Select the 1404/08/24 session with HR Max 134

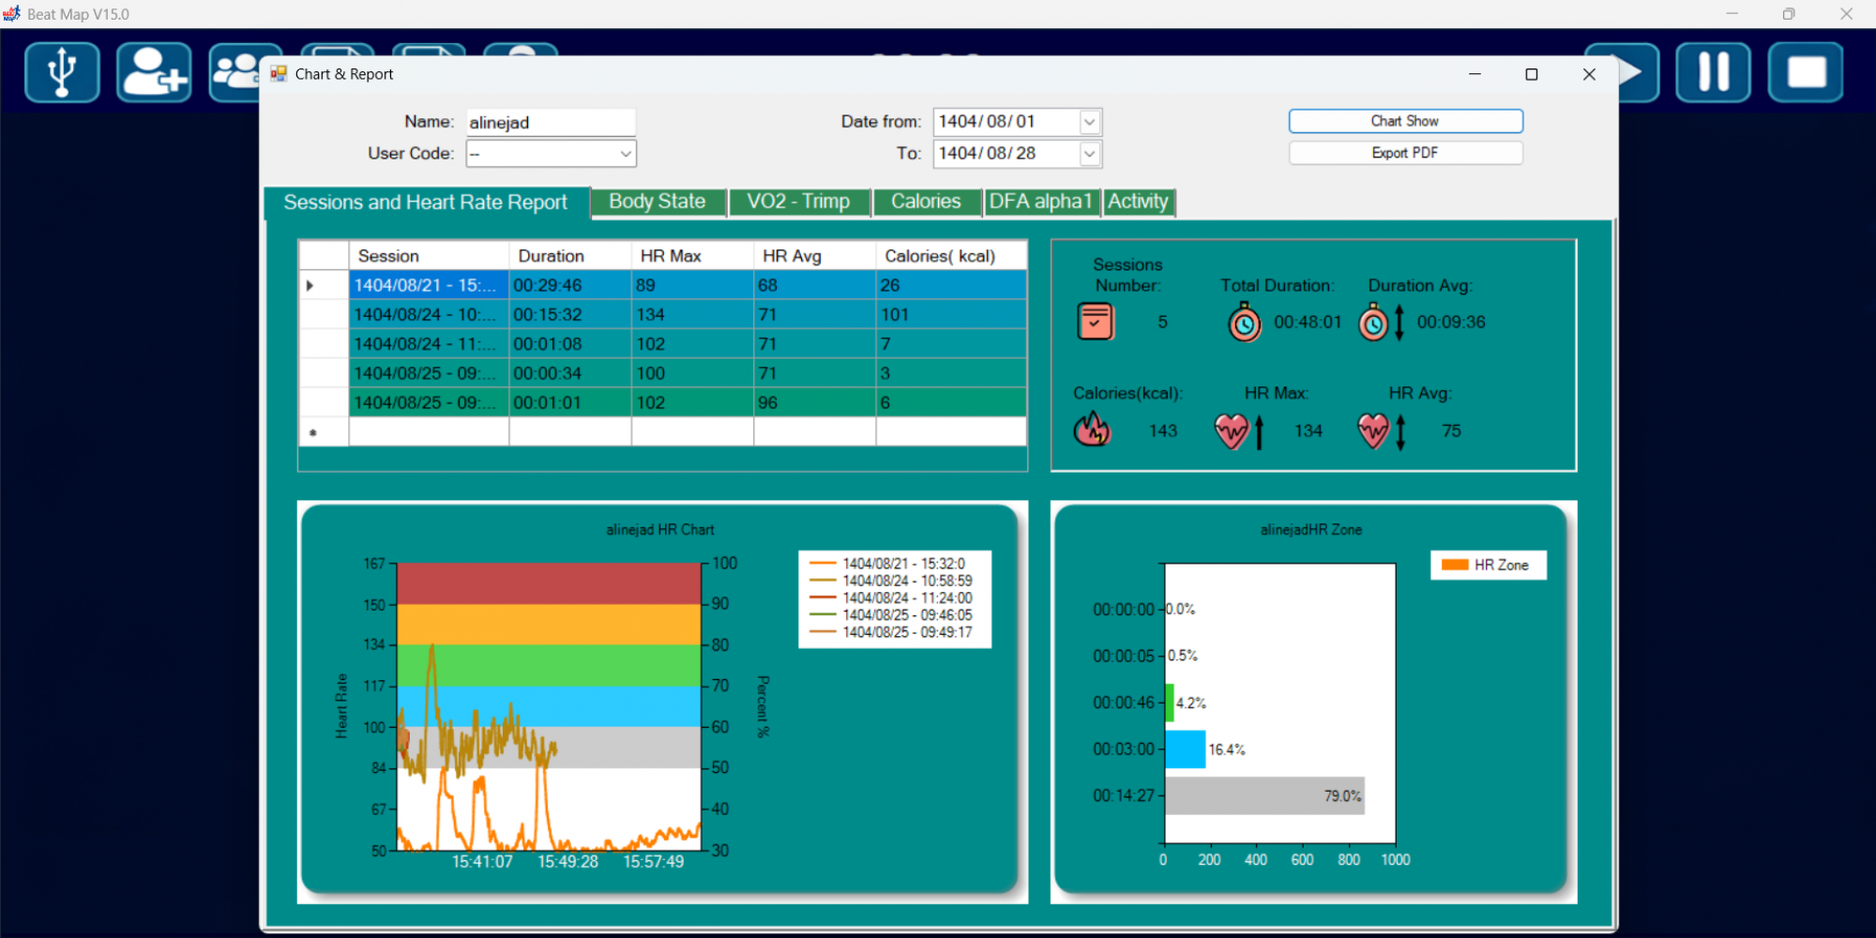click(427, 314)
